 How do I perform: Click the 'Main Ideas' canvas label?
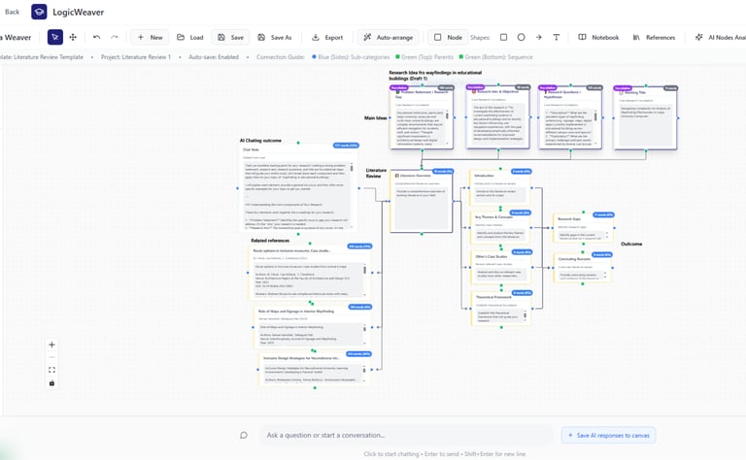(x=375, y=117)
